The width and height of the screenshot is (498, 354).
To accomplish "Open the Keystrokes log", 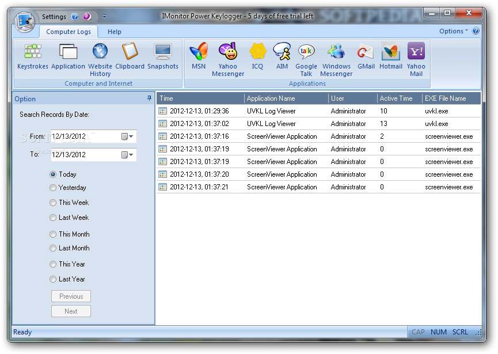I will coord(33,56).
